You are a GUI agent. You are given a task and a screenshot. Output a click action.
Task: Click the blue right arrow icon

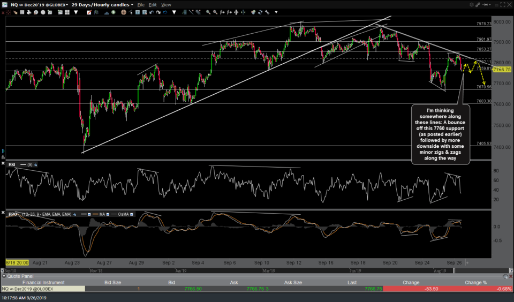point(165,12)
